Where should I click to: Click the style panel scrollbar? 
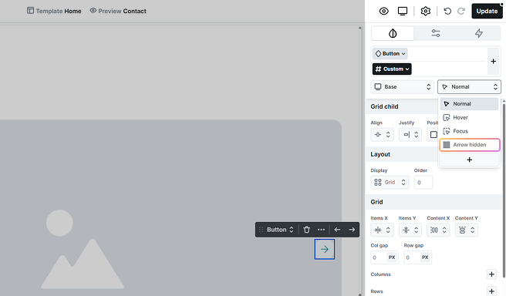[x=504, y=190]
